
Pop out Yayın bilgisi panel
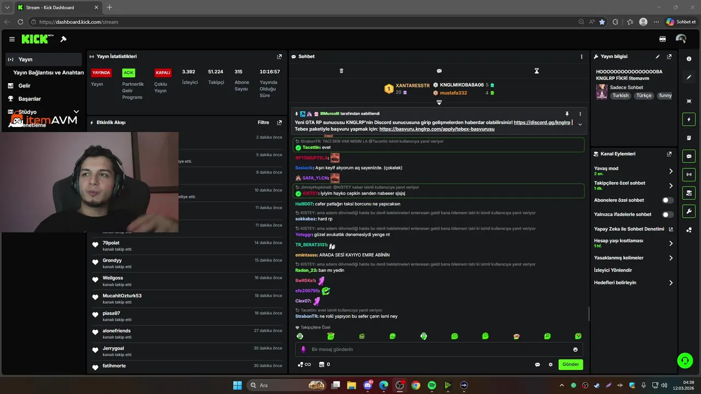pyautogui.click(x=669, y=56)
